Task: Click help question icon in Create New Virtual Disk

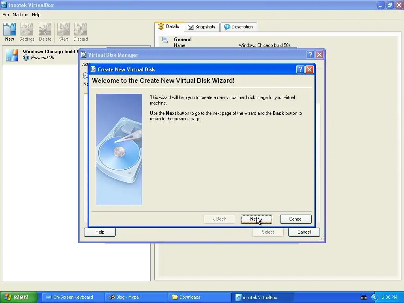Action: 300,69
